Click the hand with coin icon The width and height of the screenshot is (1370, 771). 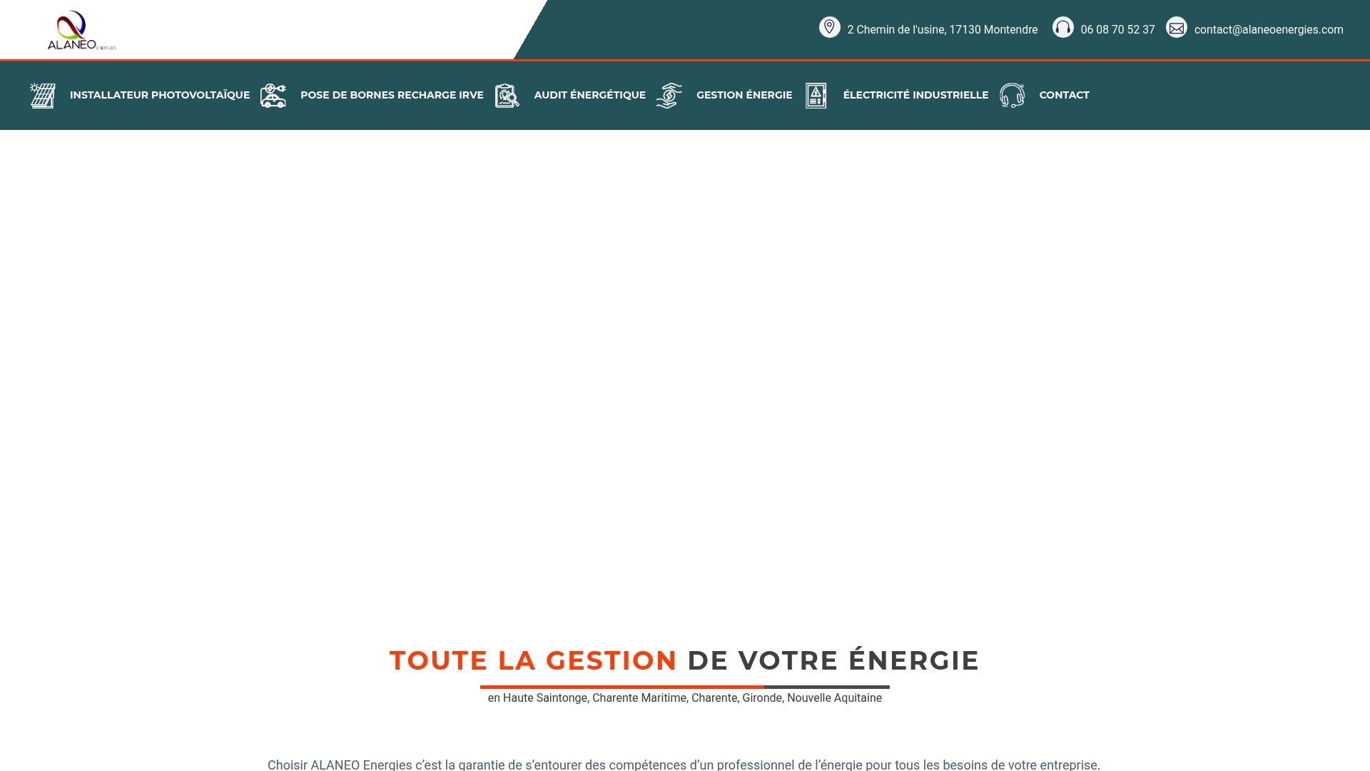pyautogui.click(x=669, y=96)
